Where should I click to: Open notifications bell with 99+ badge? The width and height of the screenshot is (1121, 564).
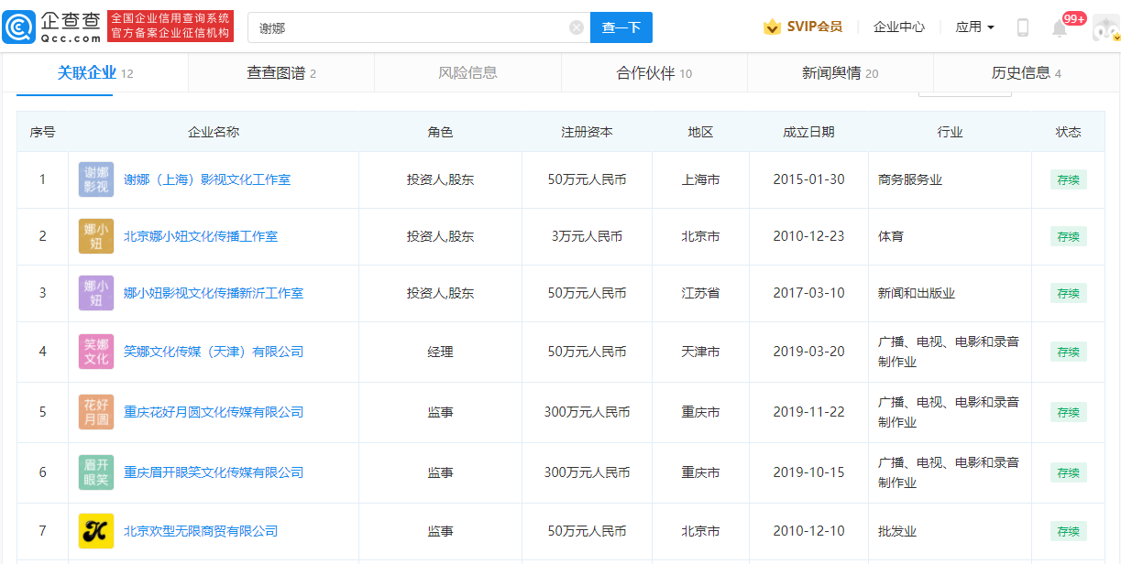(1060, 28)
